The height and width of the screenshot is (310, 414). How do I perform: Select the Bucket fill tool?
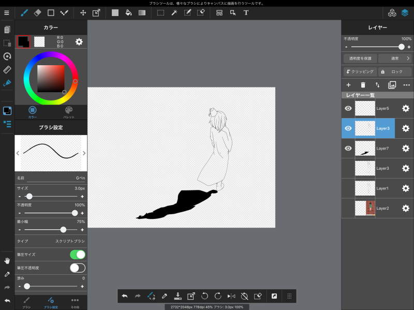point(128,12)
